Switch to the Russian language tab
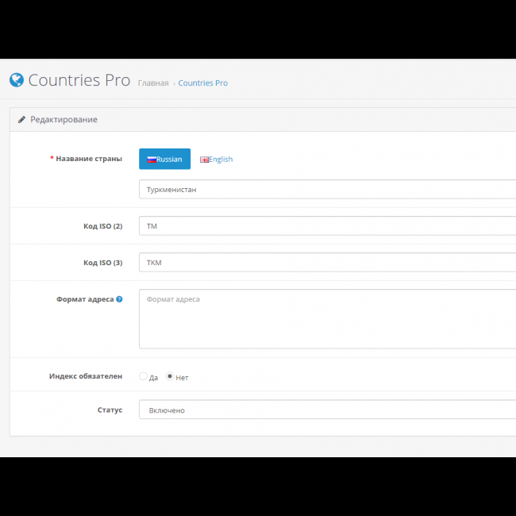This screenshot has height=516, width=516. pyautogui.click(x=164, y=159)
